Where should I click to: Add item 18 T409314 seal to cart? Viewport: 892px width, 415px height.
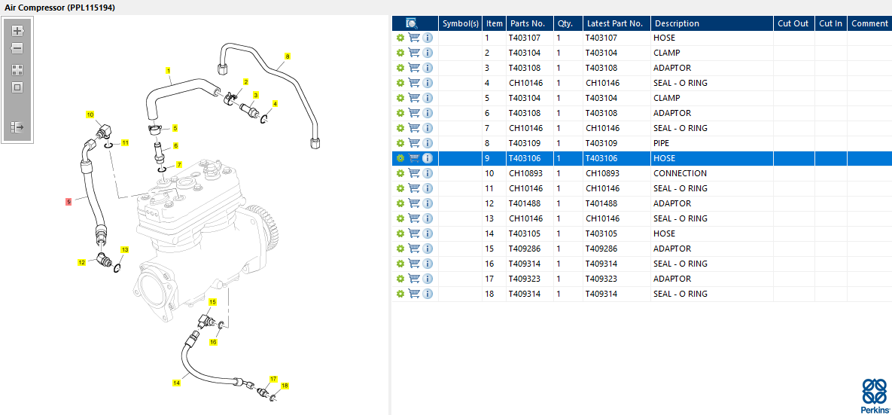(x=414, y=294)
